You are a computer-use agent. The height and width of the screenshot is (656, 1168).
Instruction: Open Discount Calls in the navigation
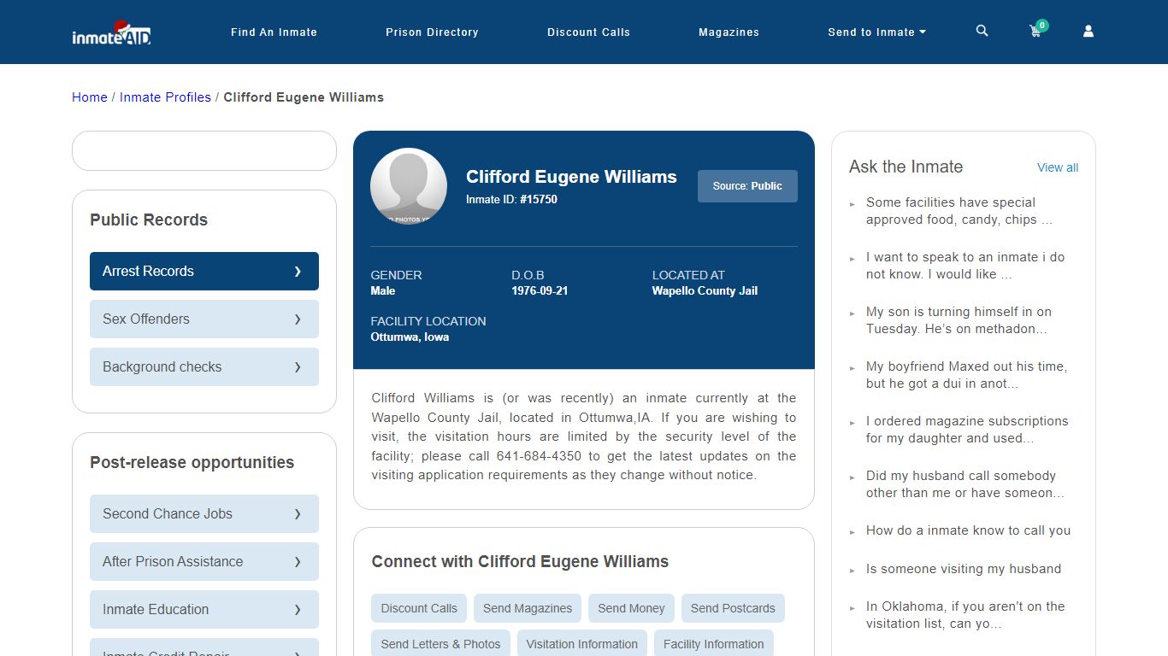(588, 32)
